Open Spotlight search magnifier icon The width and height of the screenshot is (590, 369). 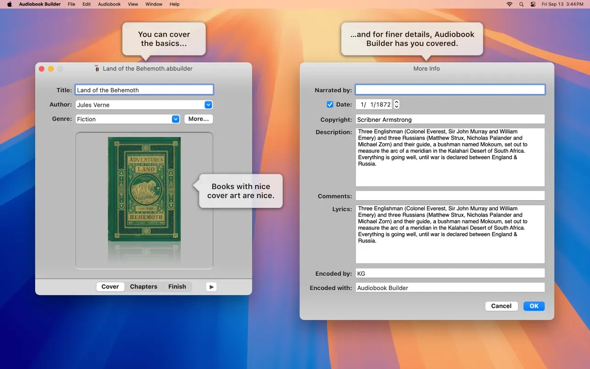(x=521, y=4)
